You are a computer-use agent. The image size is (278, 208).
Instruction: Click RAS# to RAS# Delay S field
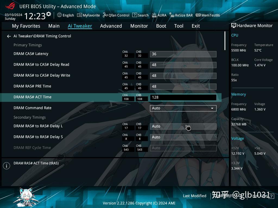(183, 137)
